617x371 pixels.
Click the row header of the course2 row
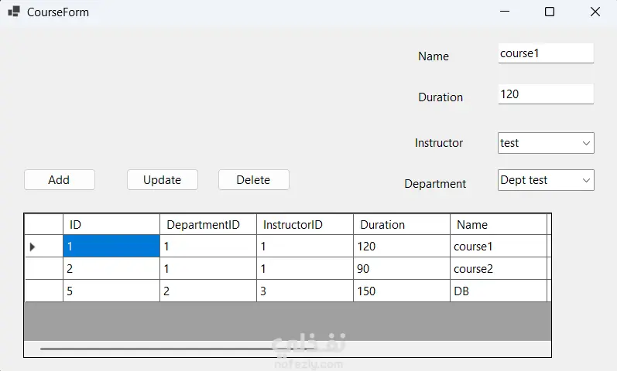43,269
